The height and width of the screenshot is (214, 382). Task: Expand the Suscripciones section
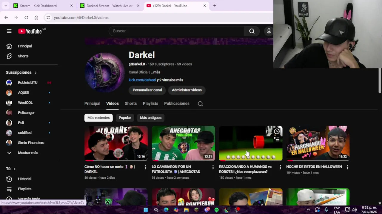point(21,73)
